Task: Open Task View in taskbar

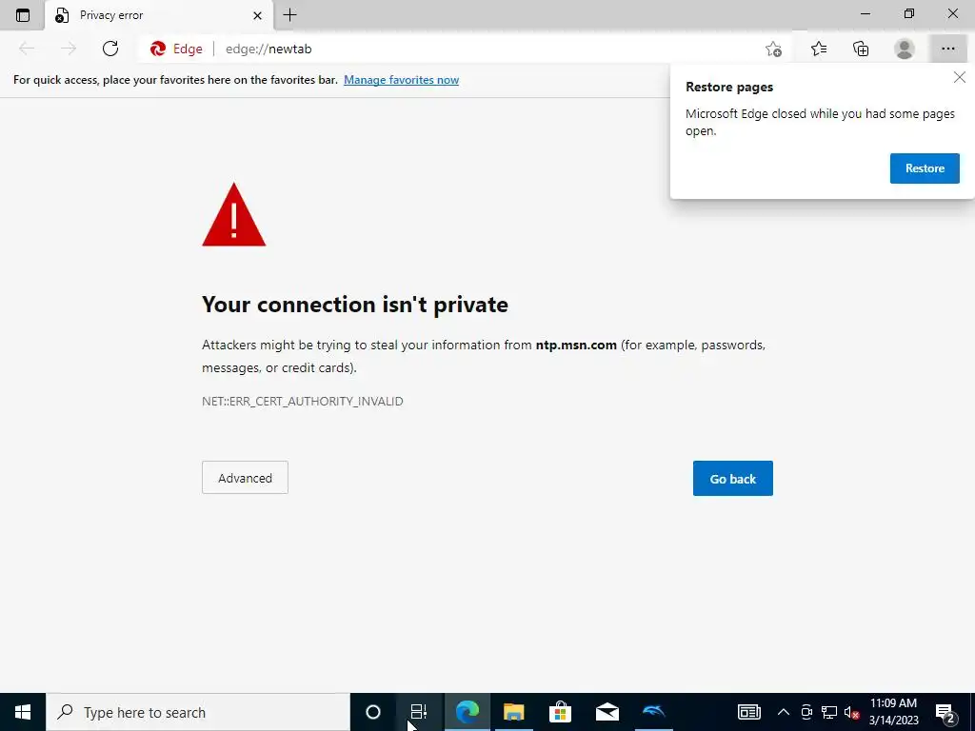Action: 419,712
